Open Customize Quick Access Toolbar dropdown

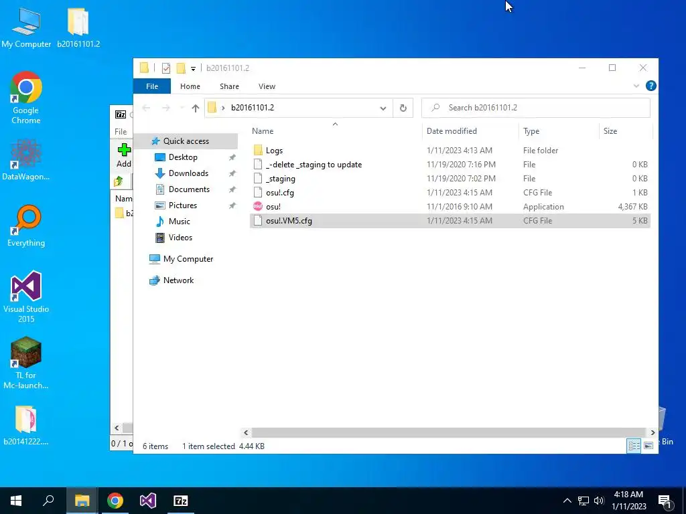click(x=193, y=69)
